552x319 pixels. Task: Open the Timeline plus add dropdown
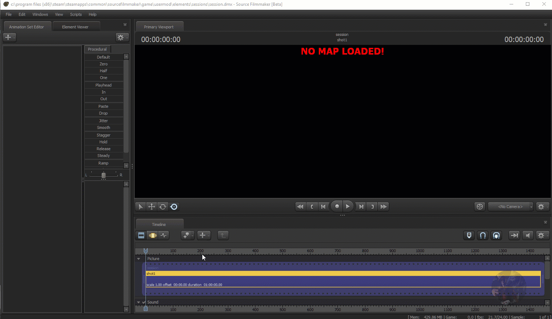(x=204, y=235)
